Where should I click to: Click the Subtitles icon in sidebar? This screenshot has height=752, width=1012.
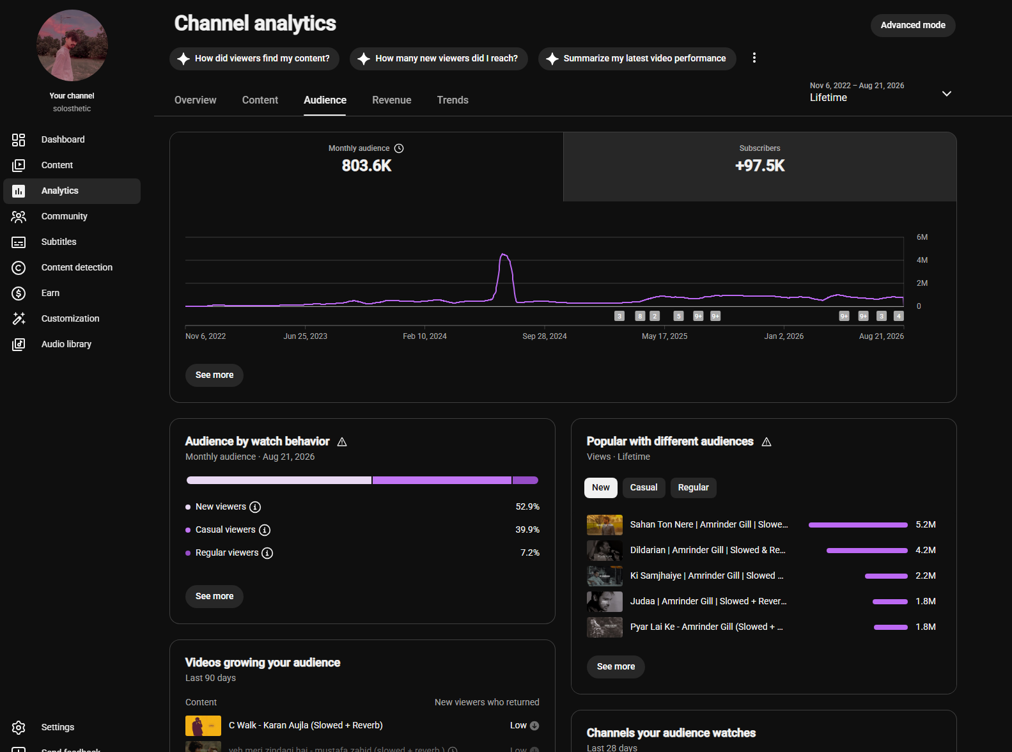click(x=19, y=242)
